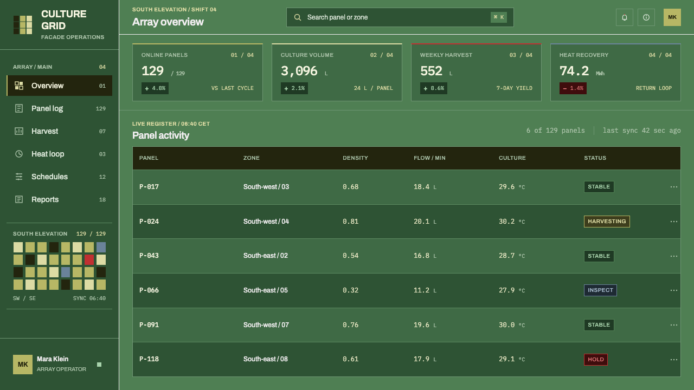Click the Overview grid icon

click(x=19, y=86)
